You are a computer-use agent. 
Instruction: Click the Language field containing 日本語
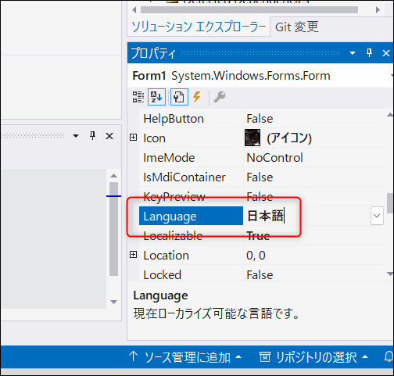(x=306, y=216)
